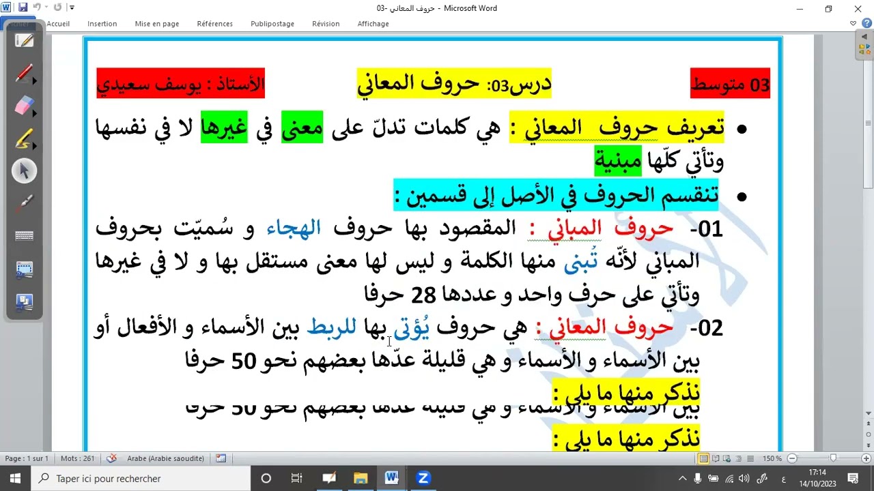Open the Révision tab

coord(326,24)
